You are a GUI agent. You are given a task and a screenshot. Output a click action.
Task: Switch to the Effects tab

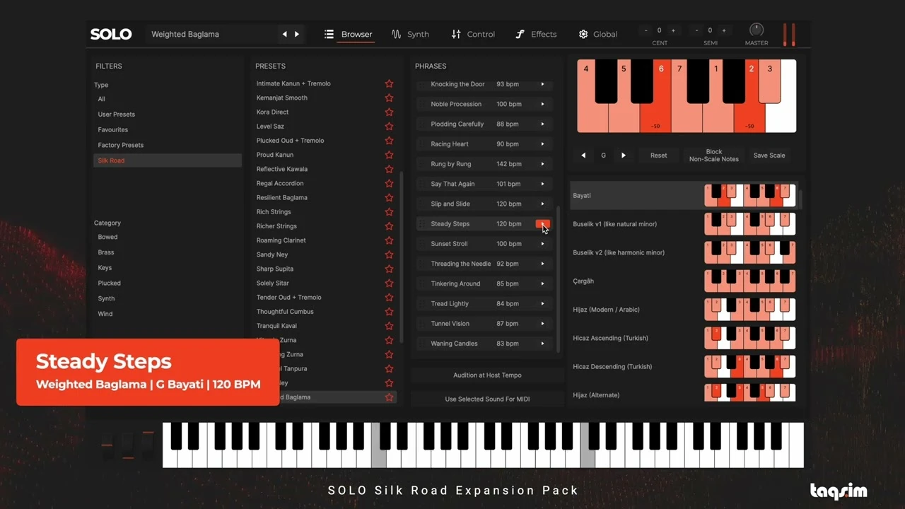(x=535, y=34)
